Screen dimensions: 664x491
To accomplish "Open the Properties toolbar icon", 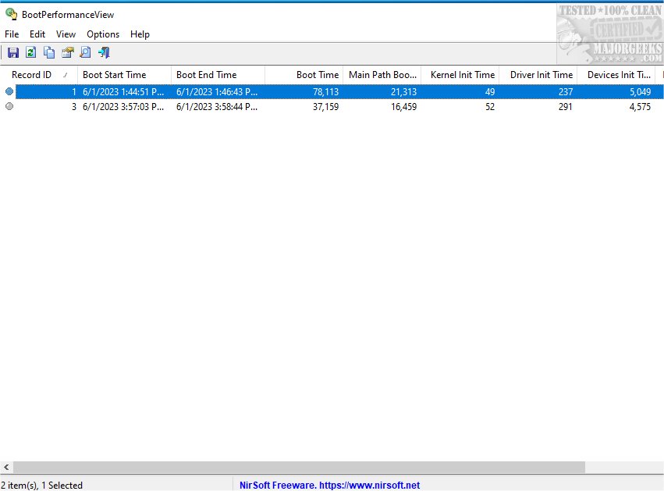I will click(66, 52).
